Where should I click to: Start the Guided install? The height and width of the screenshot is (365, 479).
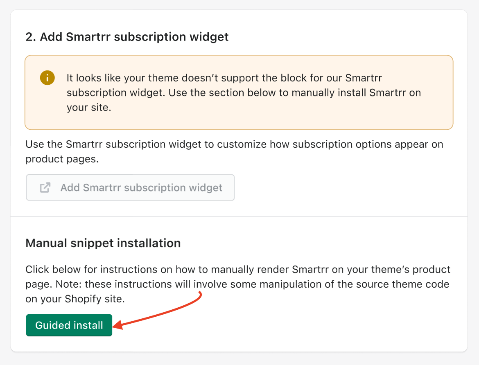tap(69, 325)
